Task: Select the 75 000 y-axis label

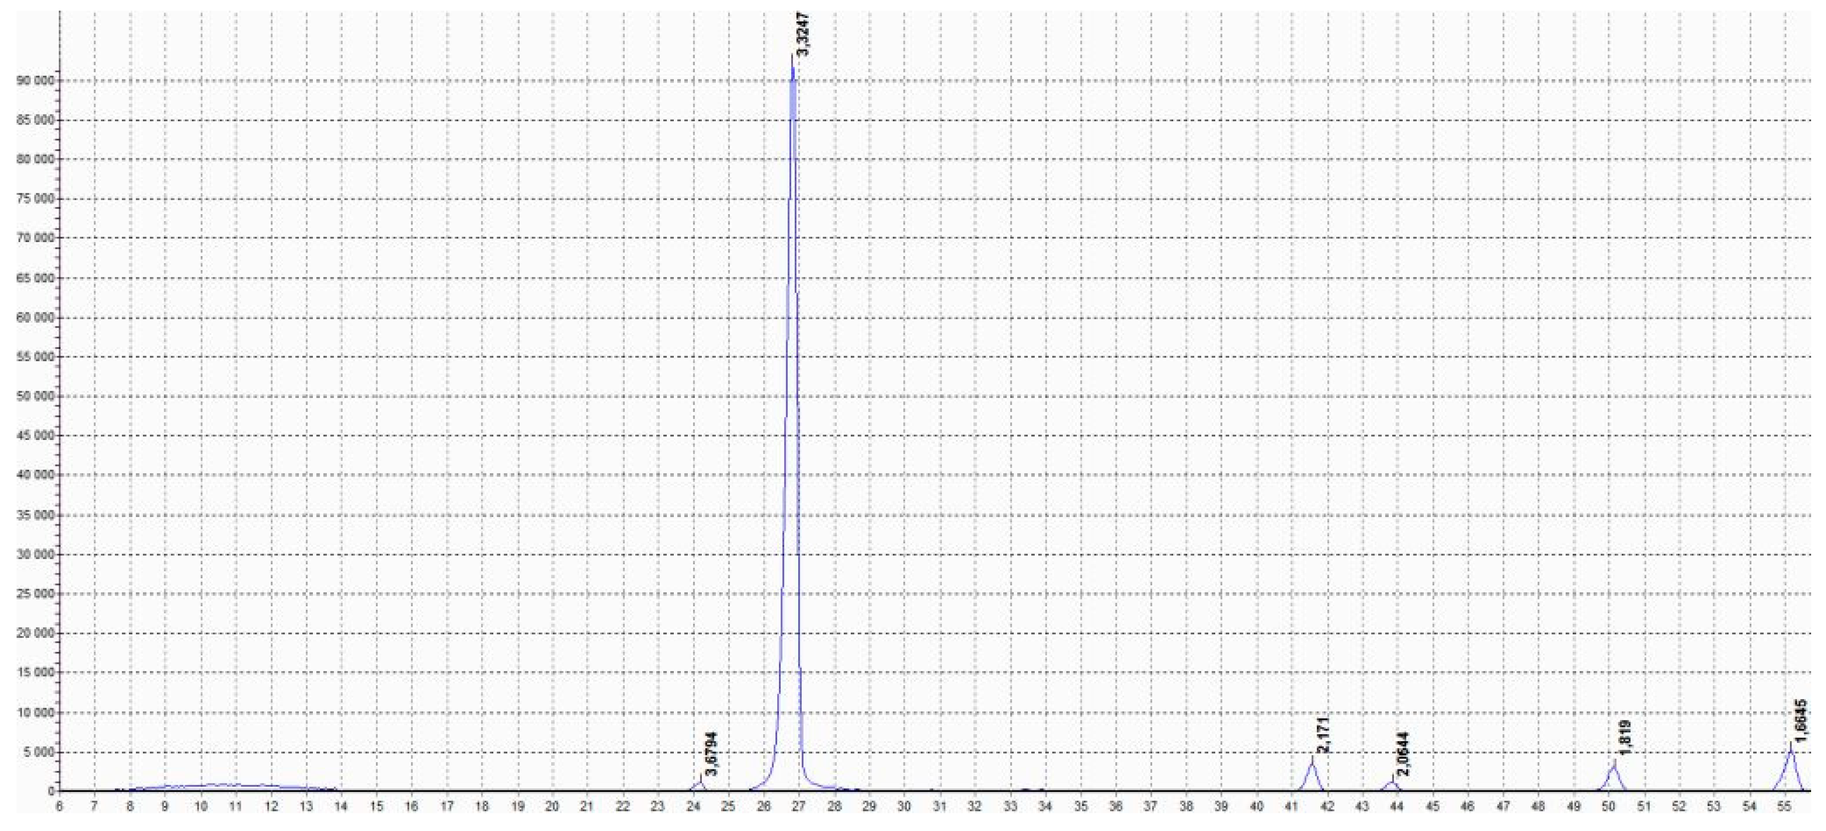Action: tap(35, 199)
